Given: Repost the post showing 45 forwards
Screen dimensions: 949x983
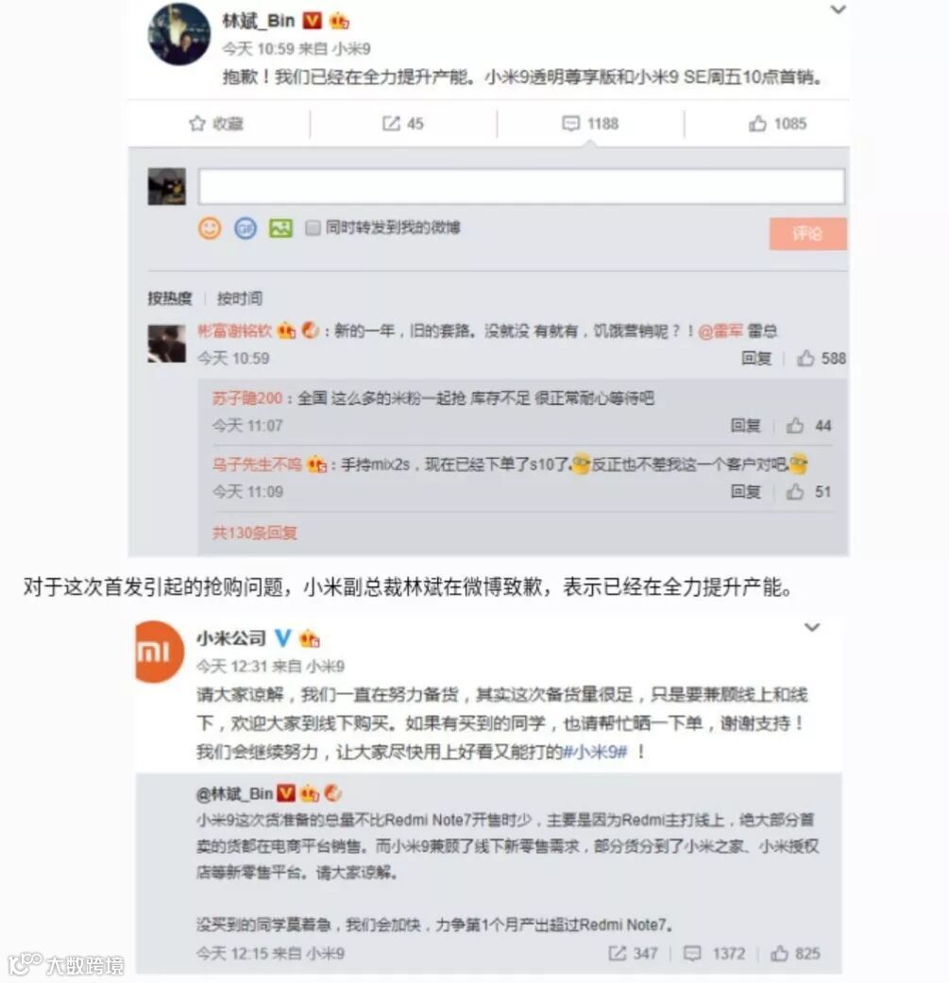Looking at the screenshot, I should pos(403,124).
